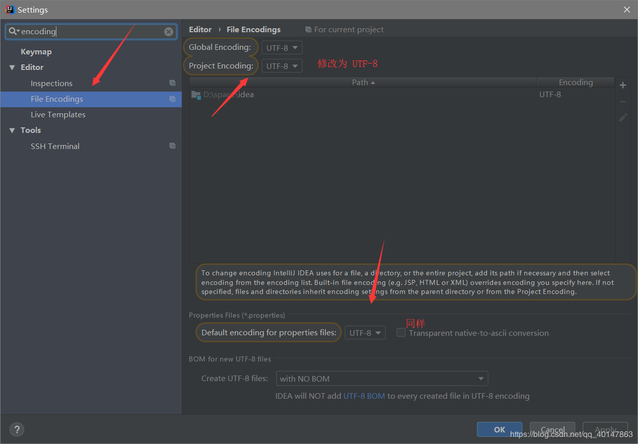Click the help question mark icon
638x444 pixels.
pyautogui.click(x=17, y=429)
